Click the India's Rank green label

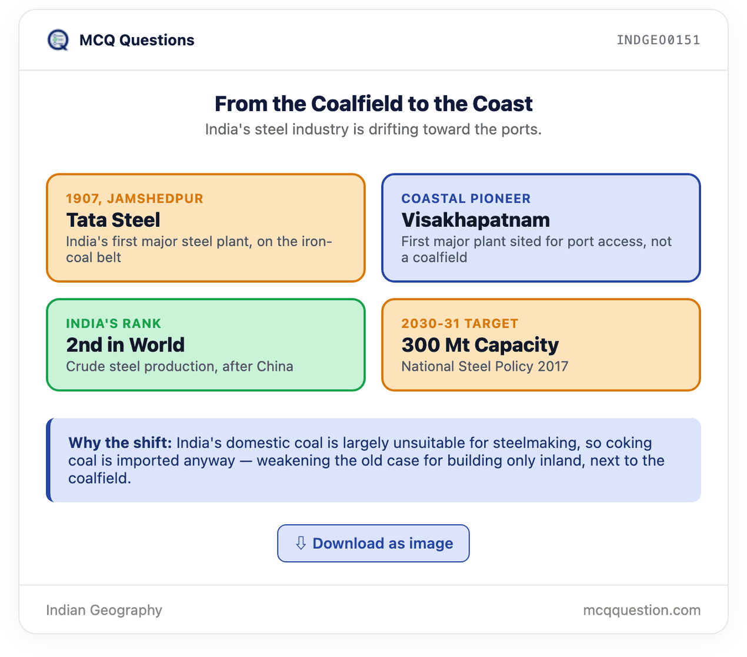point(114,324)
